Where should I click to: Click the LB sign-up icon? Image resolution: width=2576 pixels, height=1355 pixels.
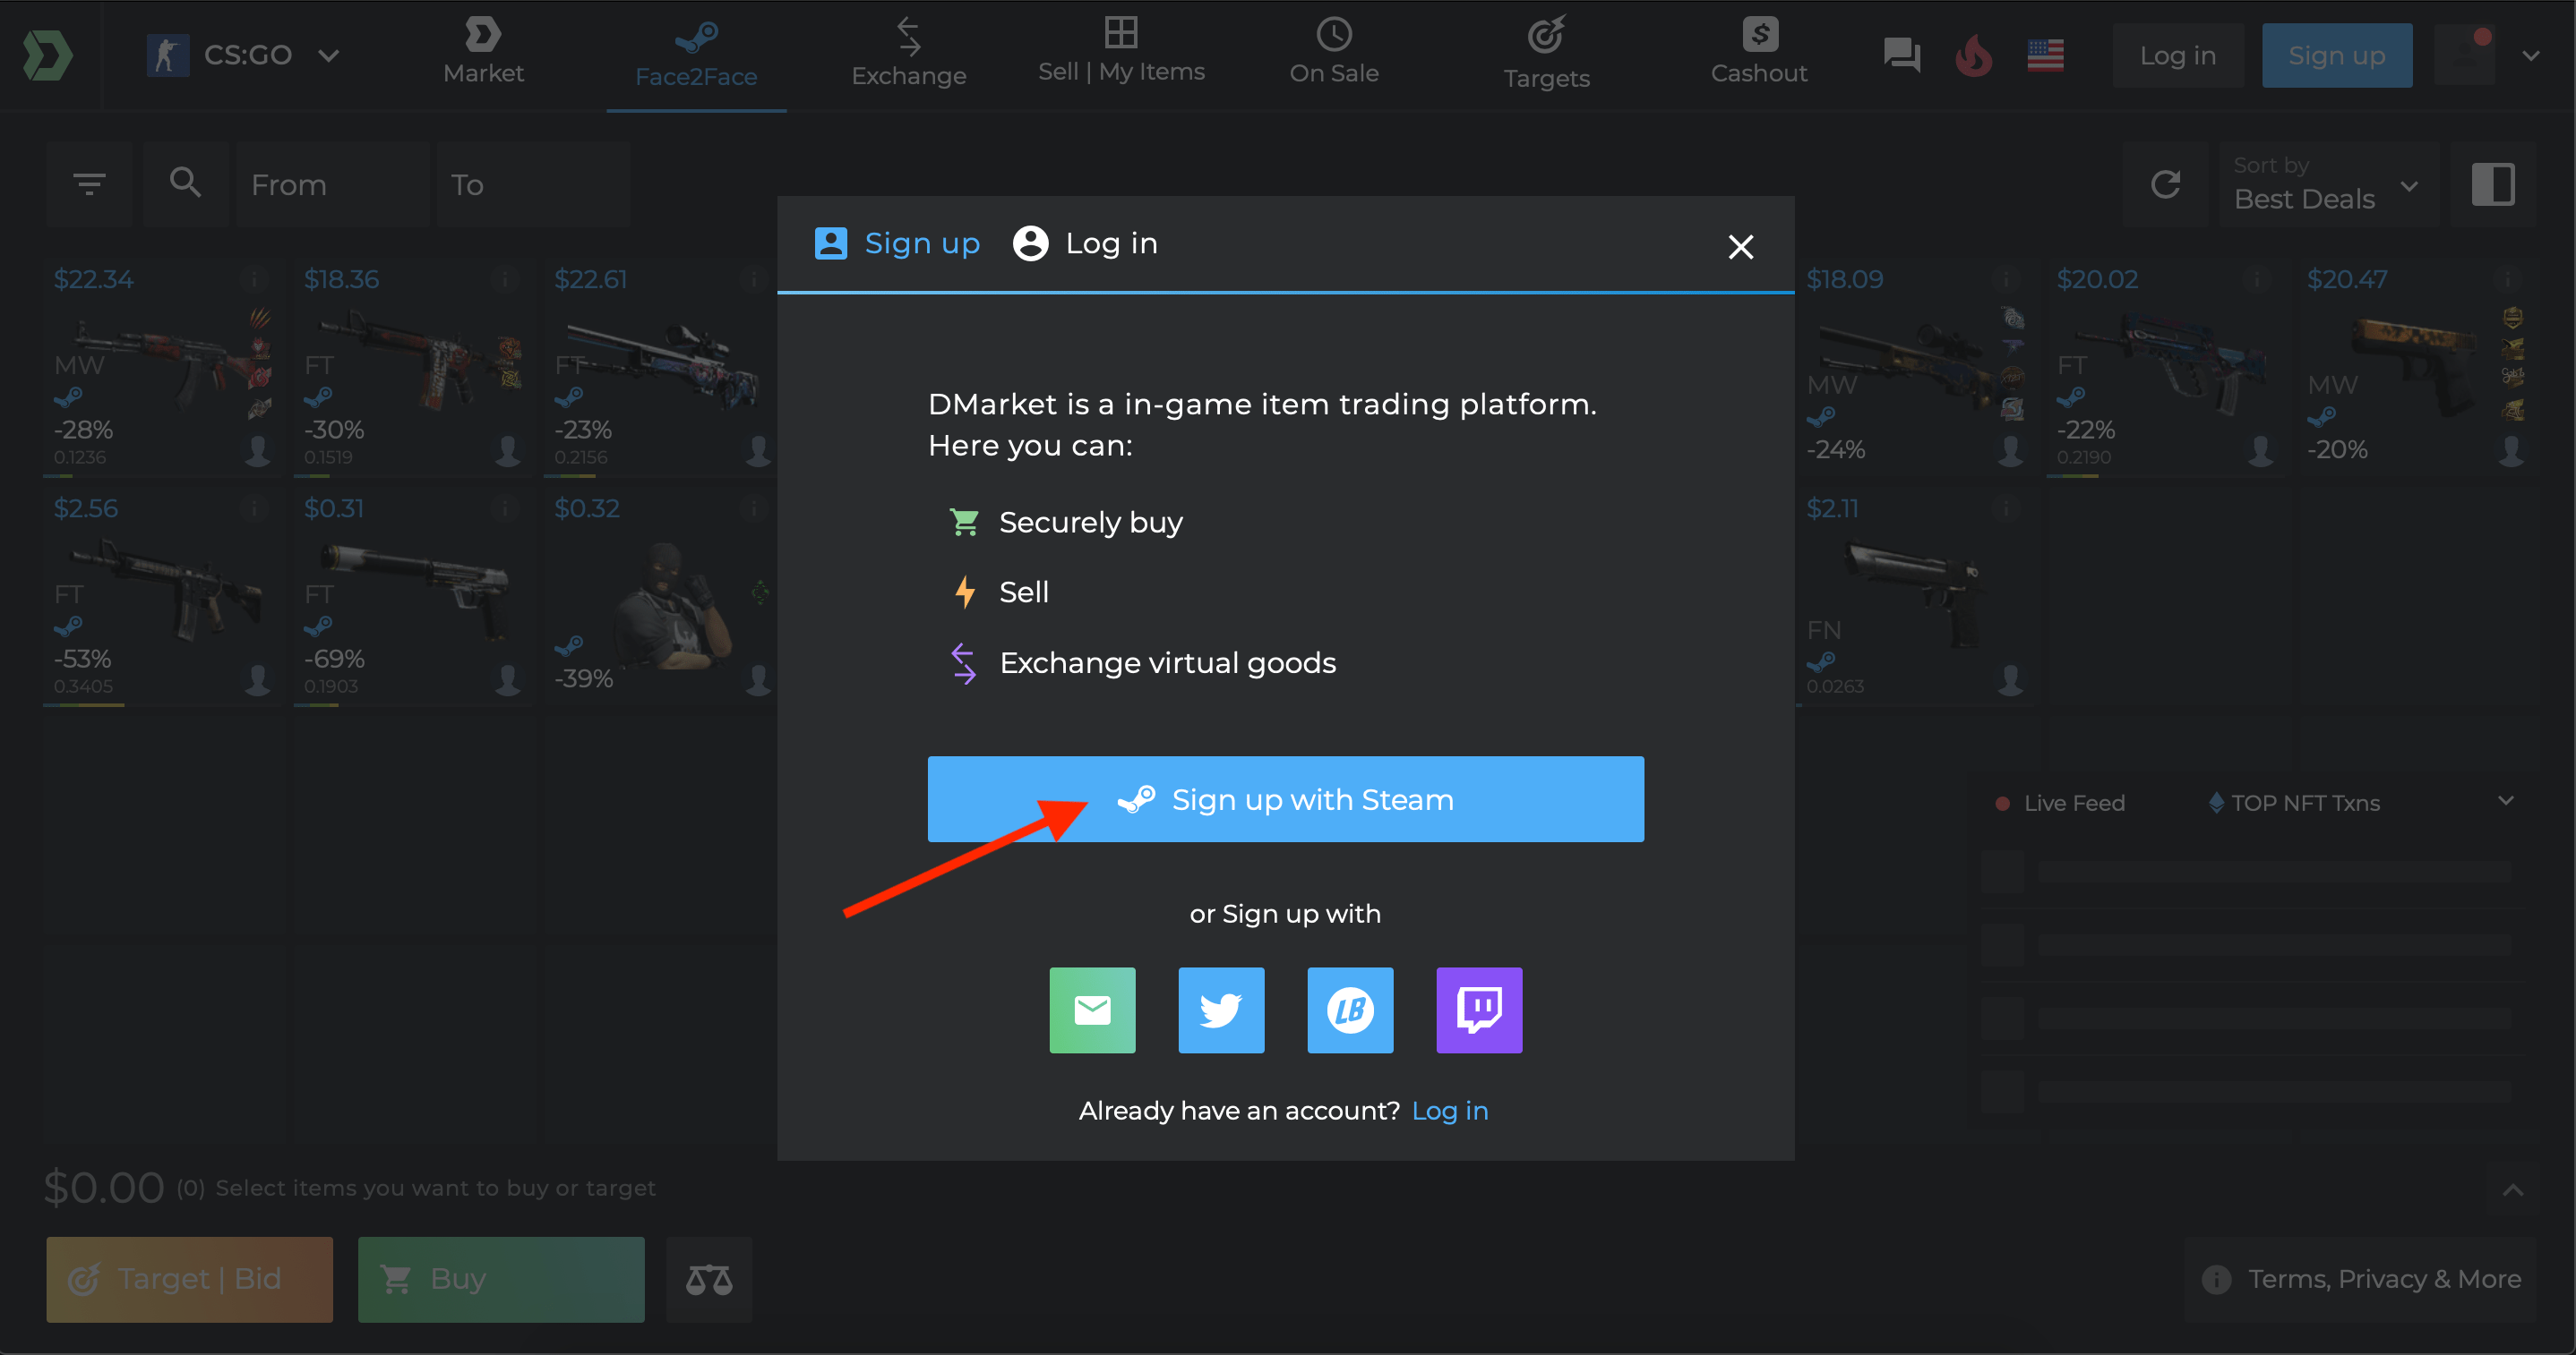(x=1350, y=1010)
